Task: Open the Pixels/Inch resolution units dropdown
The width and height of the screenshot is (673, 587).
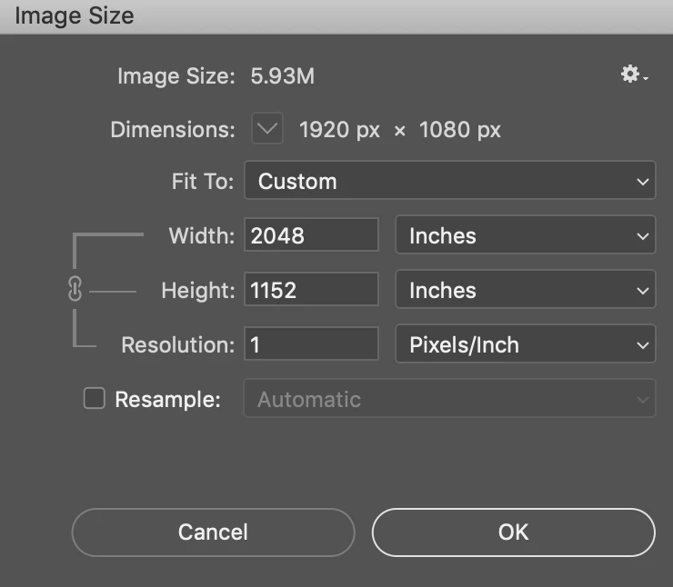Action: coord(526,345)
